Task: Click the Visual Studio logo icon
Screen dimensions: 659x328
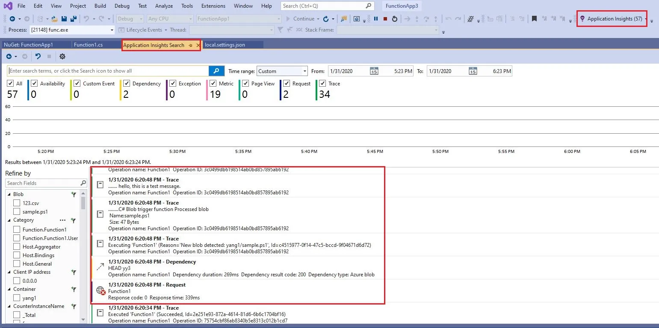Action: click(x=8, y=6)
